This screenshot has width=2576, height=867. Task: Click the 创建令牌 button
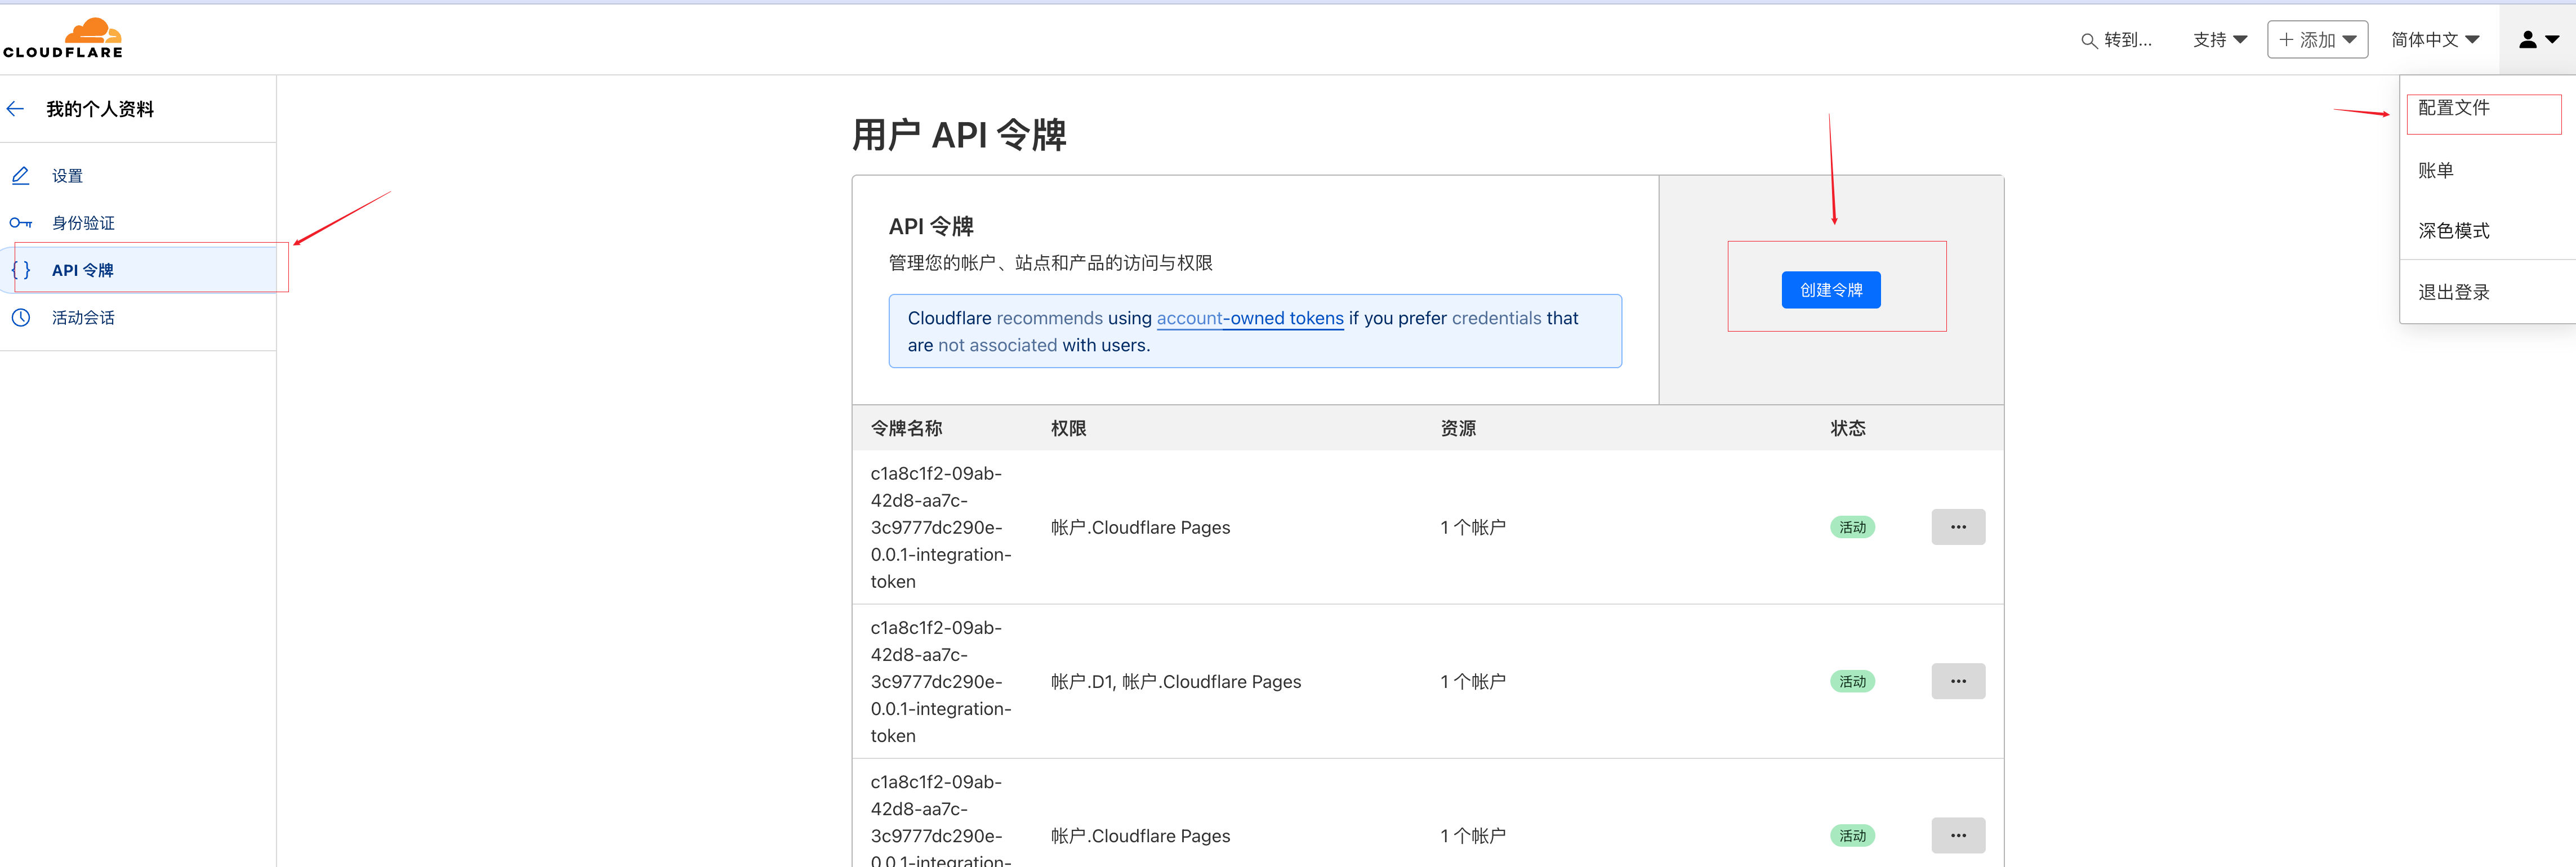[1830, 290]
